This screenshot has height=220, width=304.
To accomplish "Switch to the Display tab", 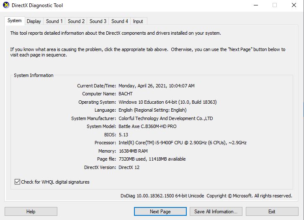I will 34,21.
